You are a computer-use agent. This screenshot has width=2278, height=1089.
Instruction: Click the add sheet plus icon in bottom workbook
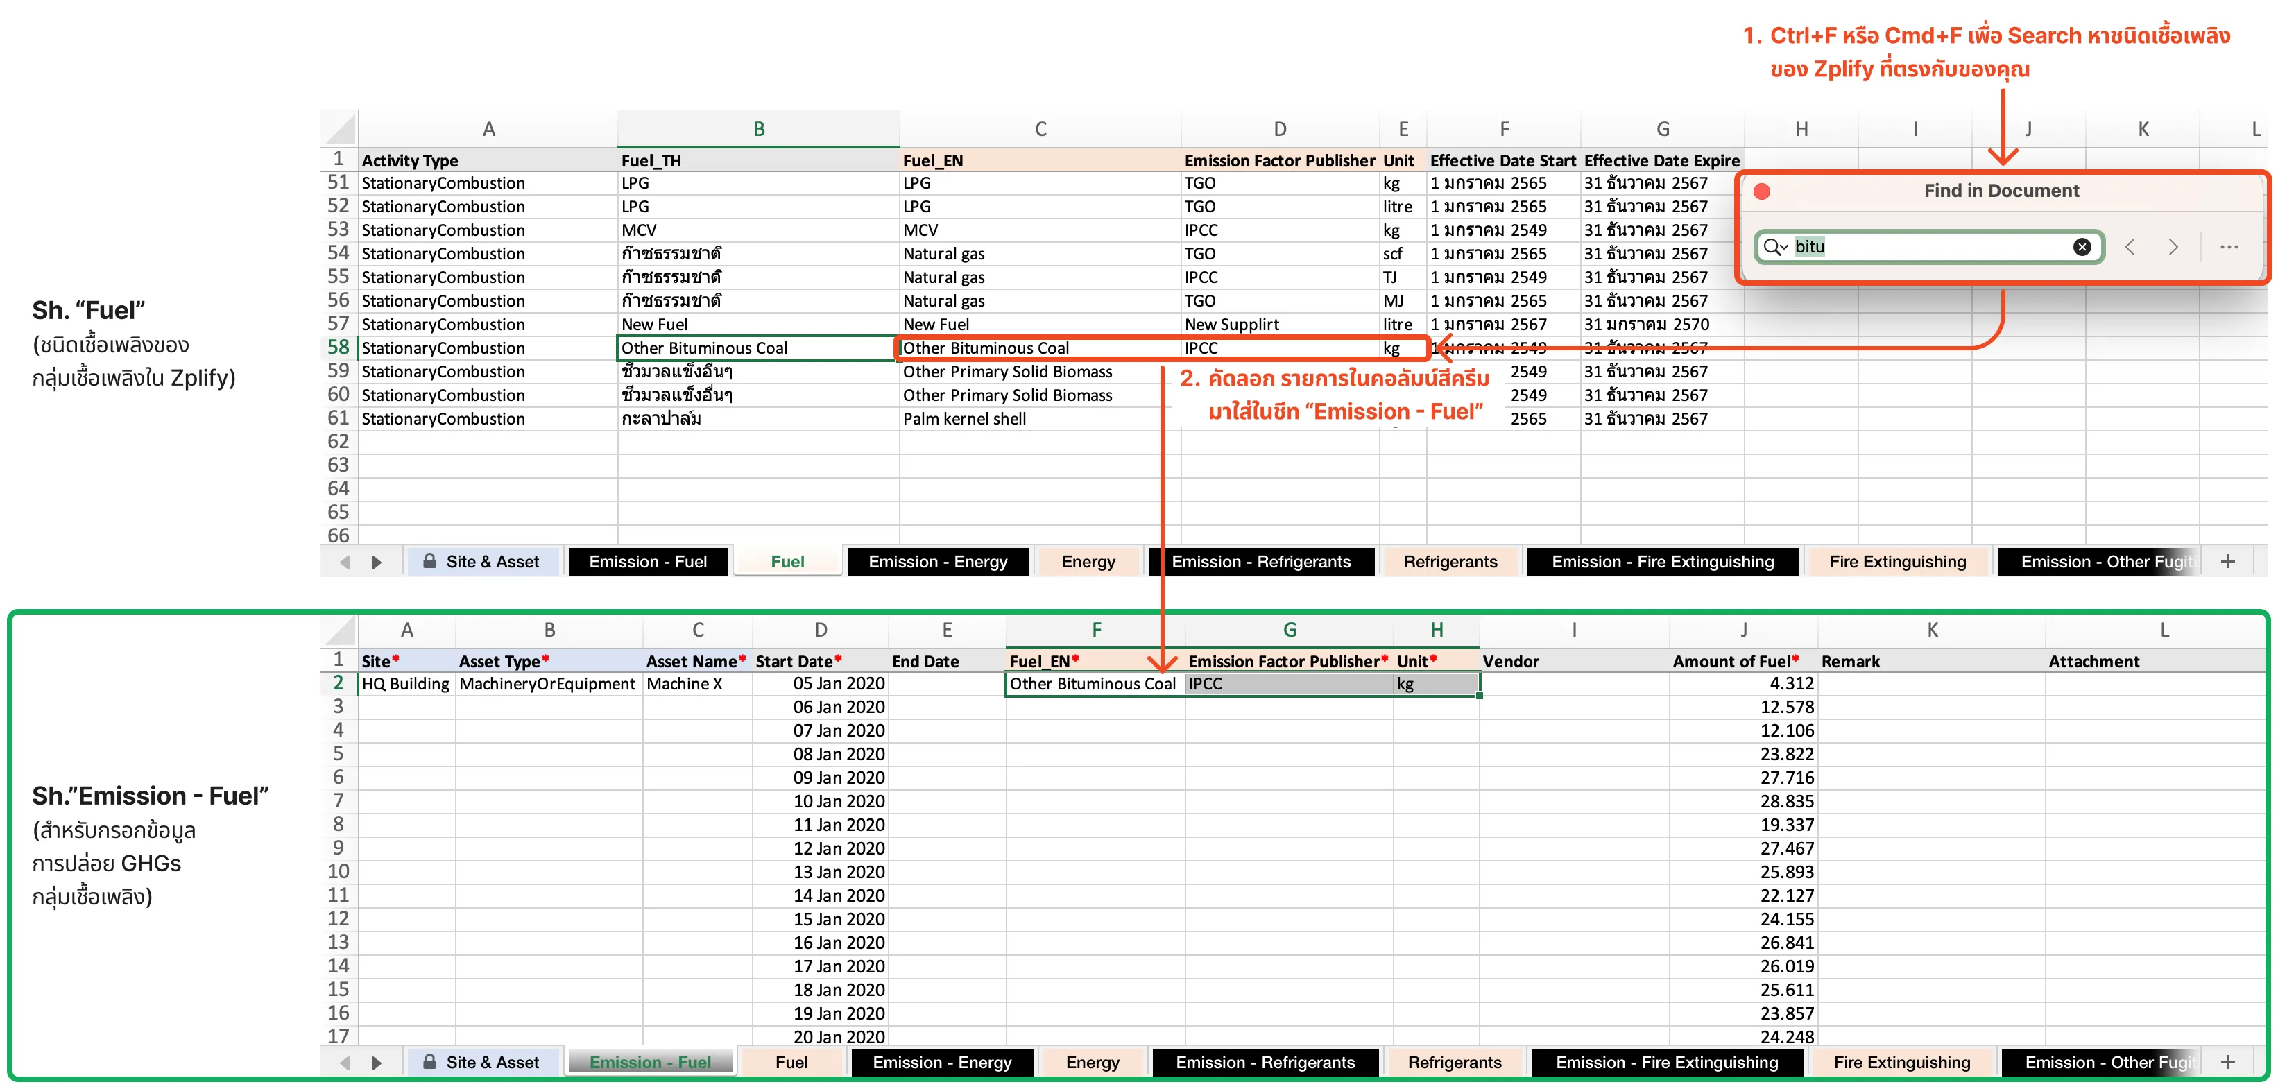click(2227, 1061)
